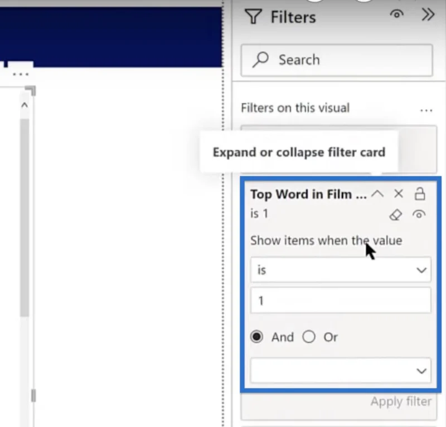This screenshot has height=427, width=446.
Task: Hide the Top Word in Film filter
Action: (x=419, y=214)
